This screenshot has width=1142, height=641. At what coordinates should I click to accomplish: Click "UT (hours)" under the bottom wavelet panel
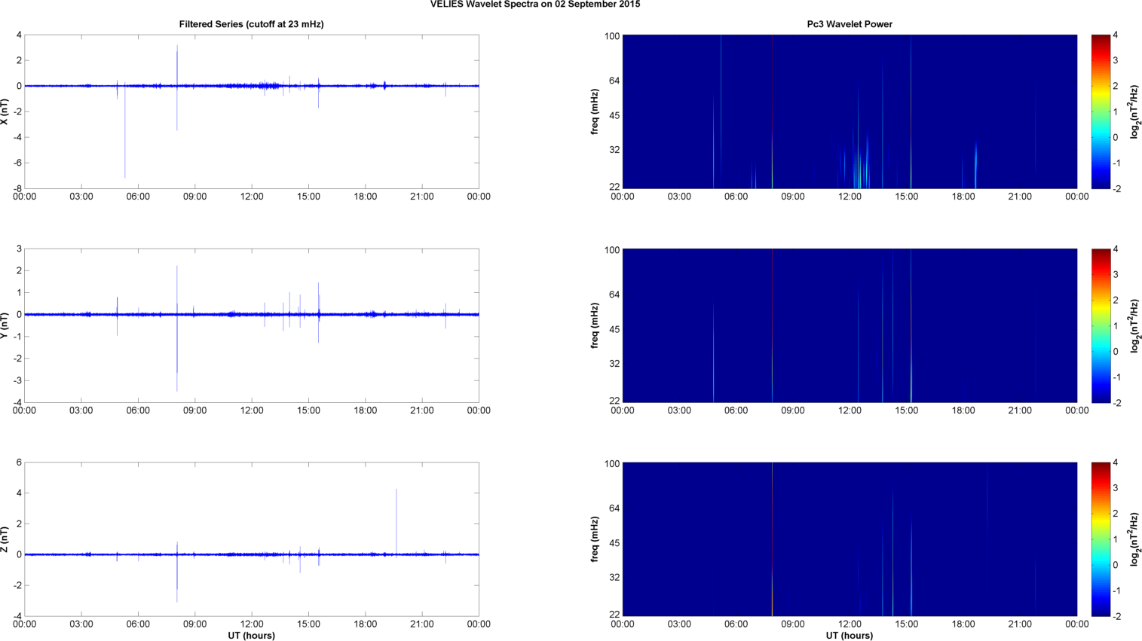850,636
